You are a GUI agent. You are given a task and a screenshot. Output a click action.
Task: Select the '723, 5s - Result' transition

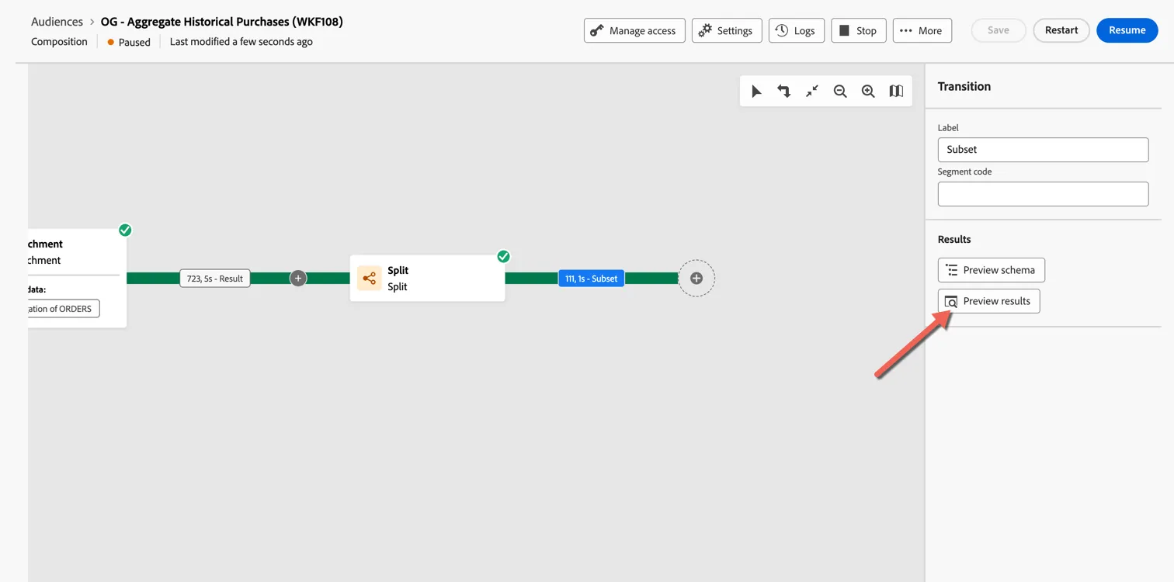tap(215, 278)
